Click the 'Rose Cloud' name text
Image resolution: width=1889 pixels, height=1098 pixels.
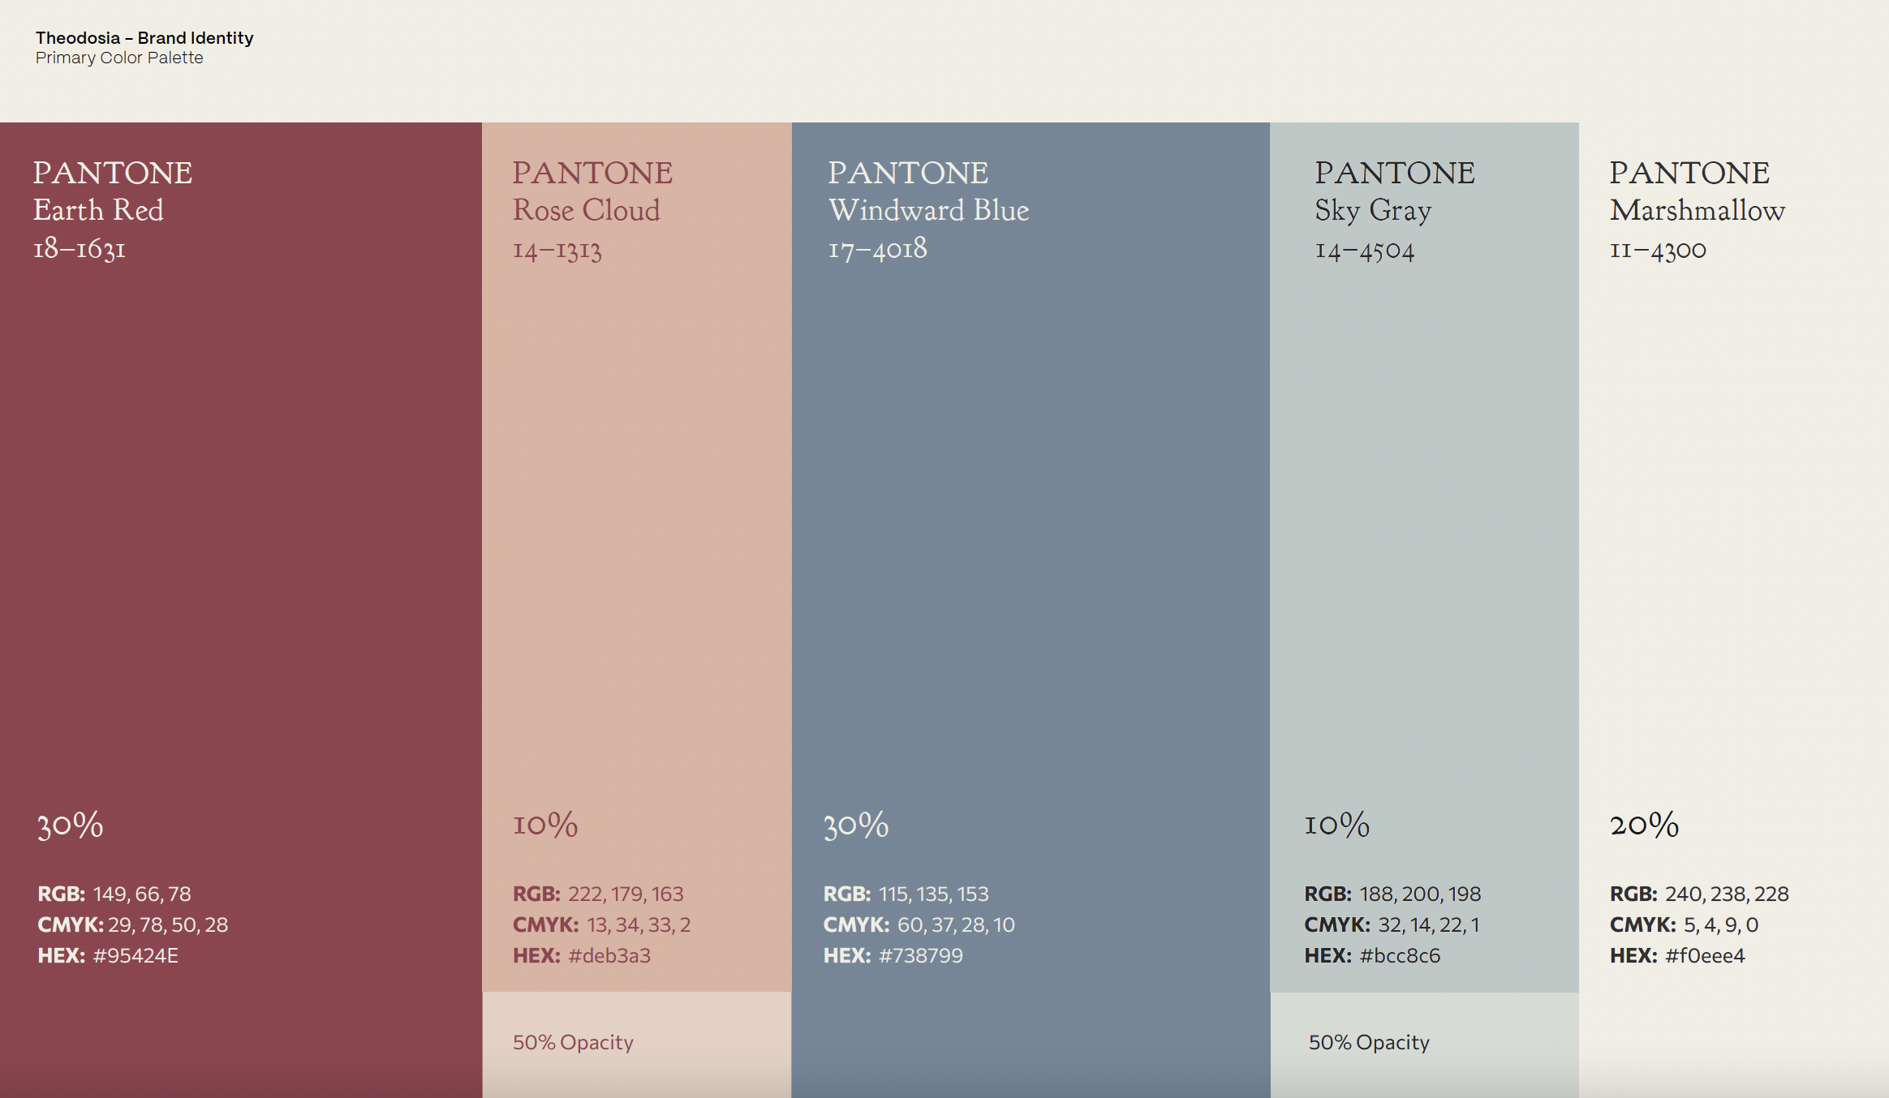[x=586, y=210]
